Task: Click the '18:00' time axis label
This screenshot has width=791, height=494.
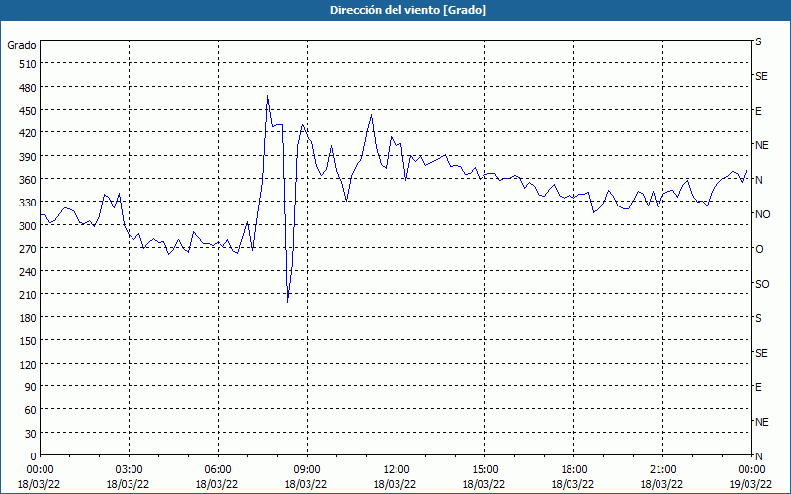Action: pyautogui.click(x=573, y=470)
